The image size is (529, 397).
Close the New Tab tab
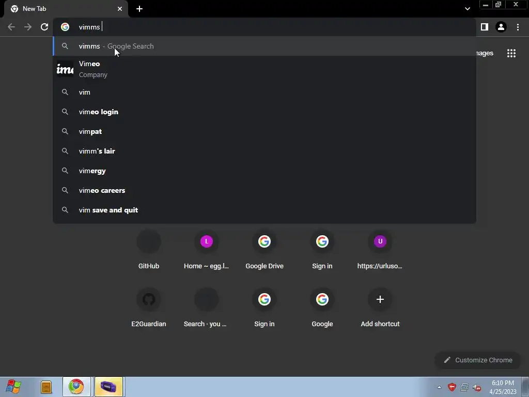[x=120, y=9]
